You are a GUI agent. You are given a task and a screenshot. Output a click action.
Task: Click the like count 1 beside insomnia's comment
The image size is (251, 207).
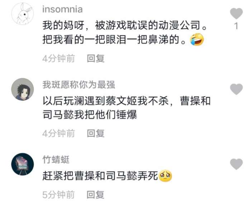tap(236, 26)
